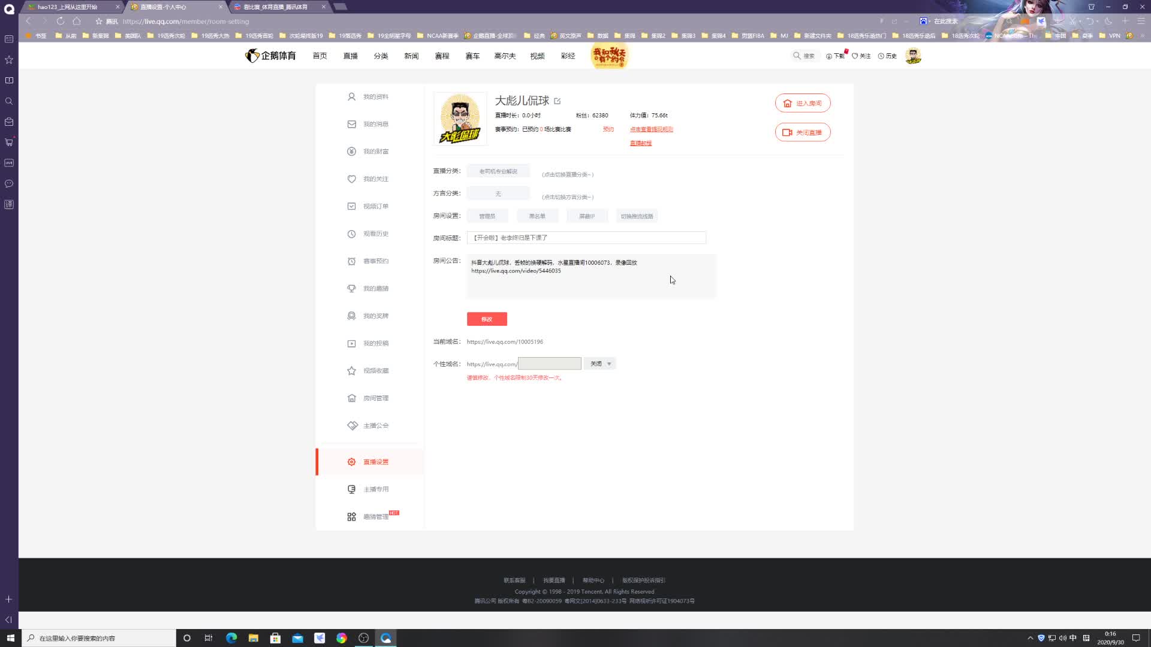Click the 老司机专业解说 category selector
1151x647 pixels.
click(498, 172)
